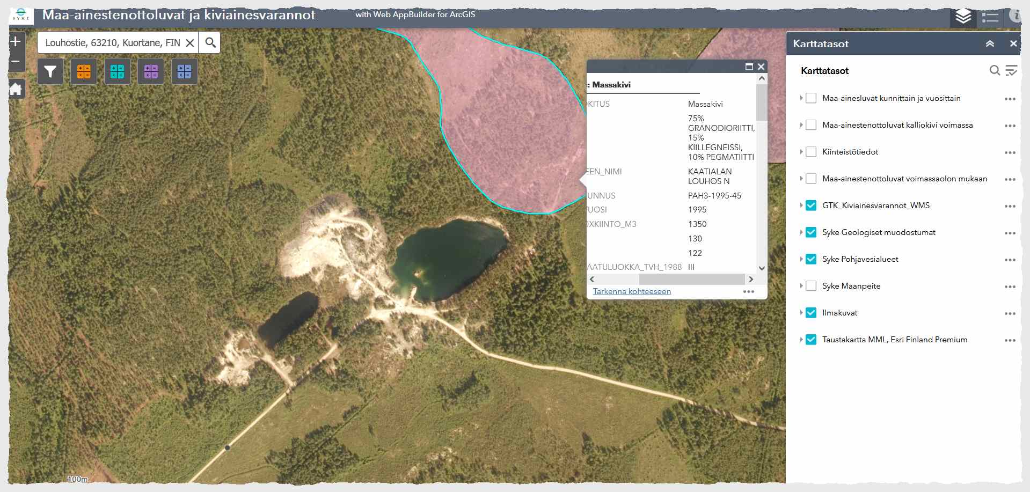Go to default map extent home icon
Viewport: 1030px width, 492px height.
[x=16, y=89]
